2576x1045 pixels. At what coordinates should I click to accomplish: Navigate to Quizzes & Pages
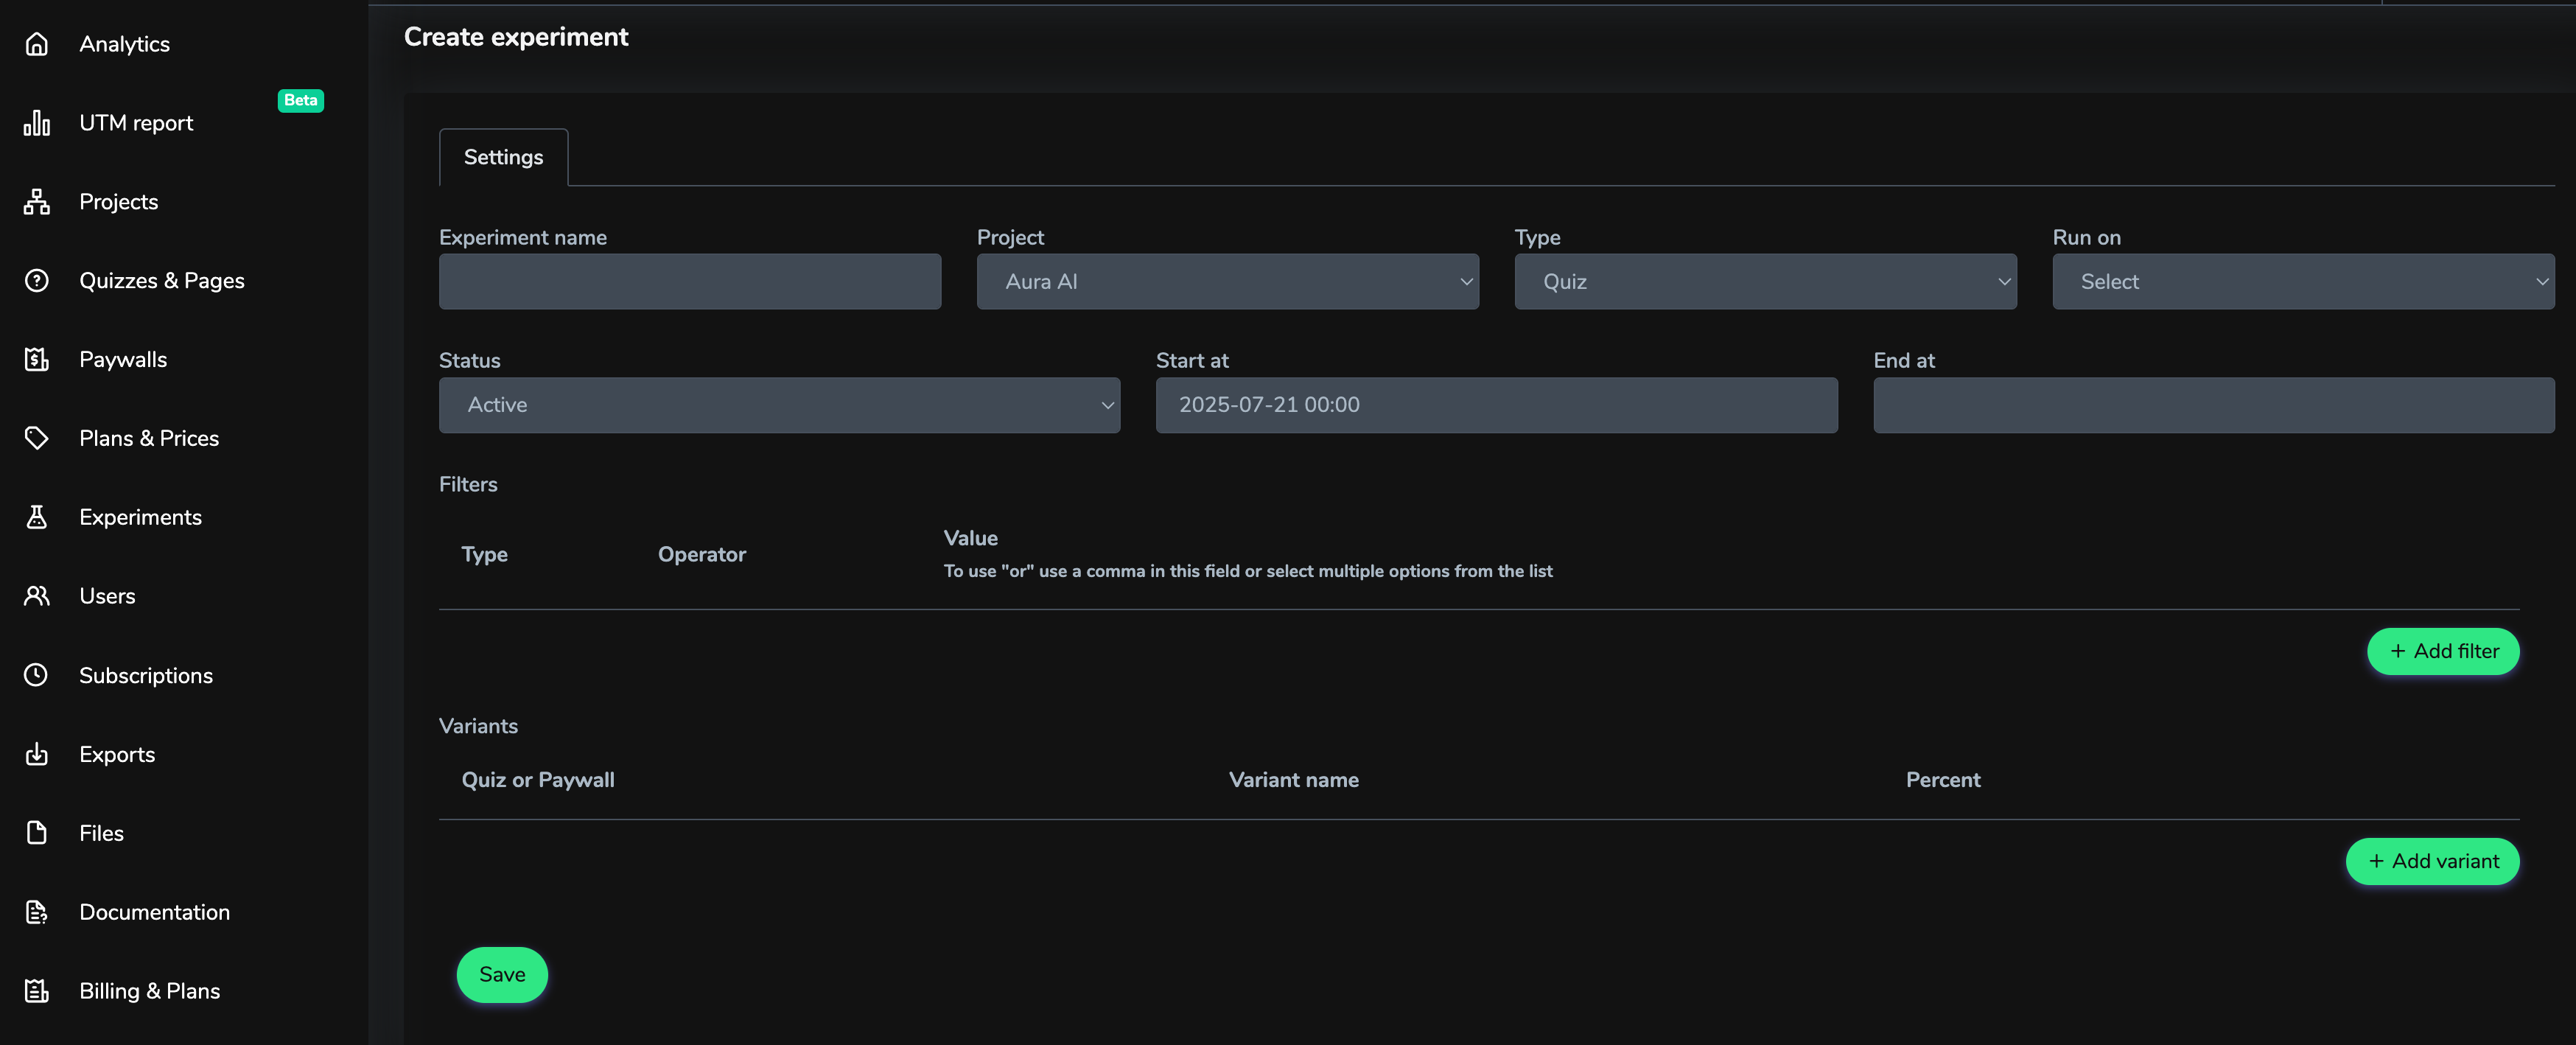pyautogui.click(x=162, y=281)
